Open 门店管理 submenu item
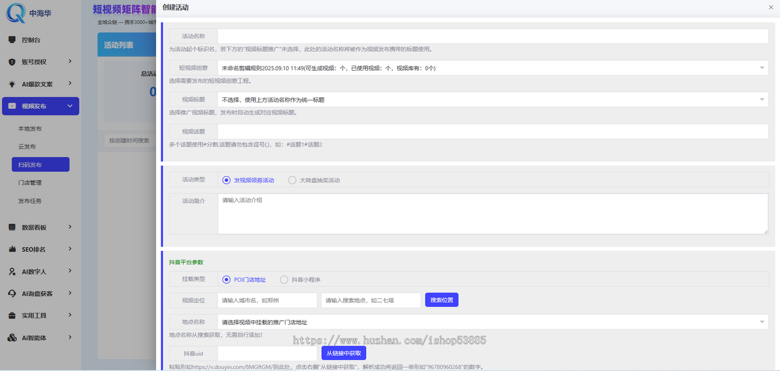Screen dimensions: 780x371 pos(30,183)
